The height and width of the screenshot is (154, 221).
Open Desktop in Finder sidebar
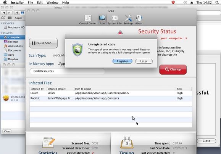point(11,42)
